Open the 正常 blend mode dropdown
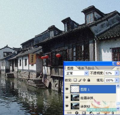The image size is (120, 115). [76, 73]
